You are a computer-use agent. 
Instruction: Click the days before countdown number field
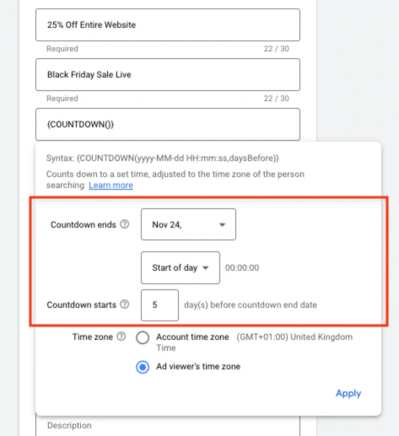(x=159, y=305)
